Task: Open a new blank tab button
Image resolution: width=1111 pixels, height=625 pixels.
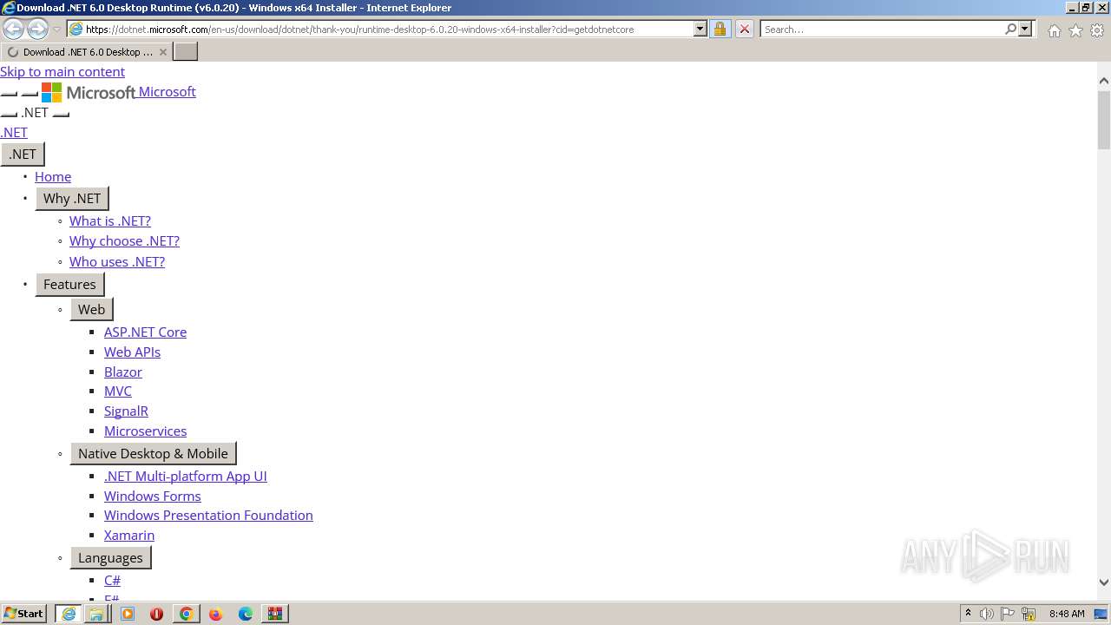Action: pos(186,52)
